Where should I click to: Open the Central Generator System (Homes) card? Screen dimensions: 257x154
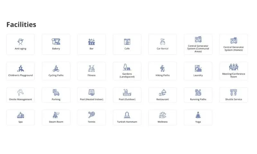[234, 44]
